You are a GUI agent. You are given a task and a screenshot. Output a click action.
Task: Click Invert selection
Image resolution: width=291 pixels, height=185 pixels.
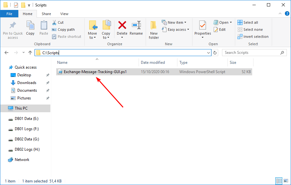(253, 37)
